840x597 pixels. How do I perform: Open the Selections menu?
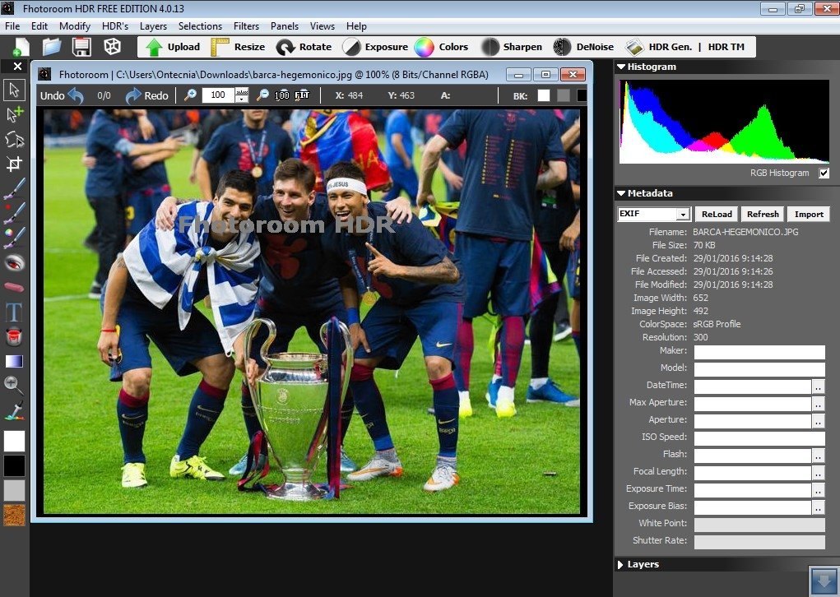200,26
